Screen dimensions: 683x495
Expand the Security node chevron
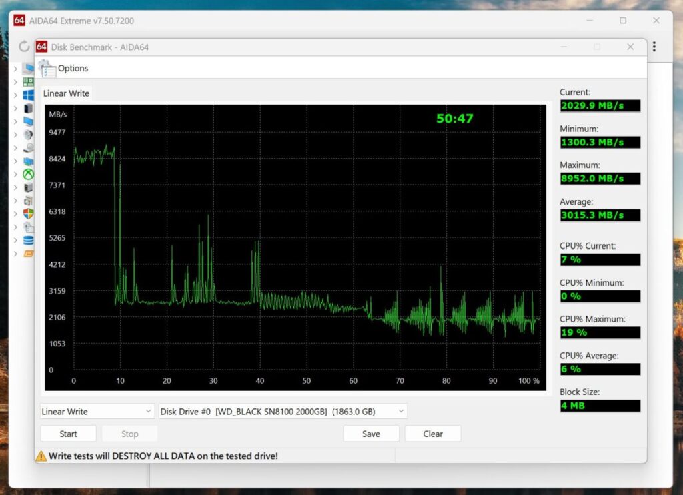point(15,214)
